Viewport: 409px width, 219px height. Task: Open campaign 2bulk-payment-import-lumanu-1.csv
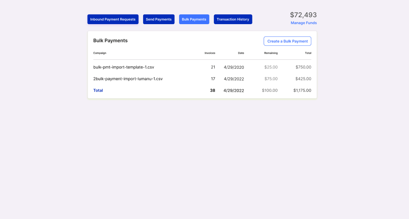coord(128,79)
